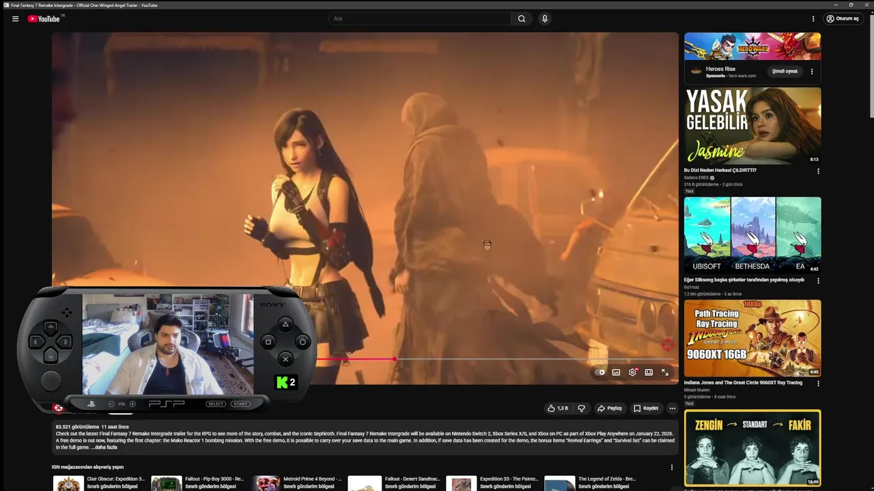This screenshot has height=491, width=874.
Task: Open Clair Obscur: Expedition 3 product
Action: pyautogui.click(x=100, y=483)
